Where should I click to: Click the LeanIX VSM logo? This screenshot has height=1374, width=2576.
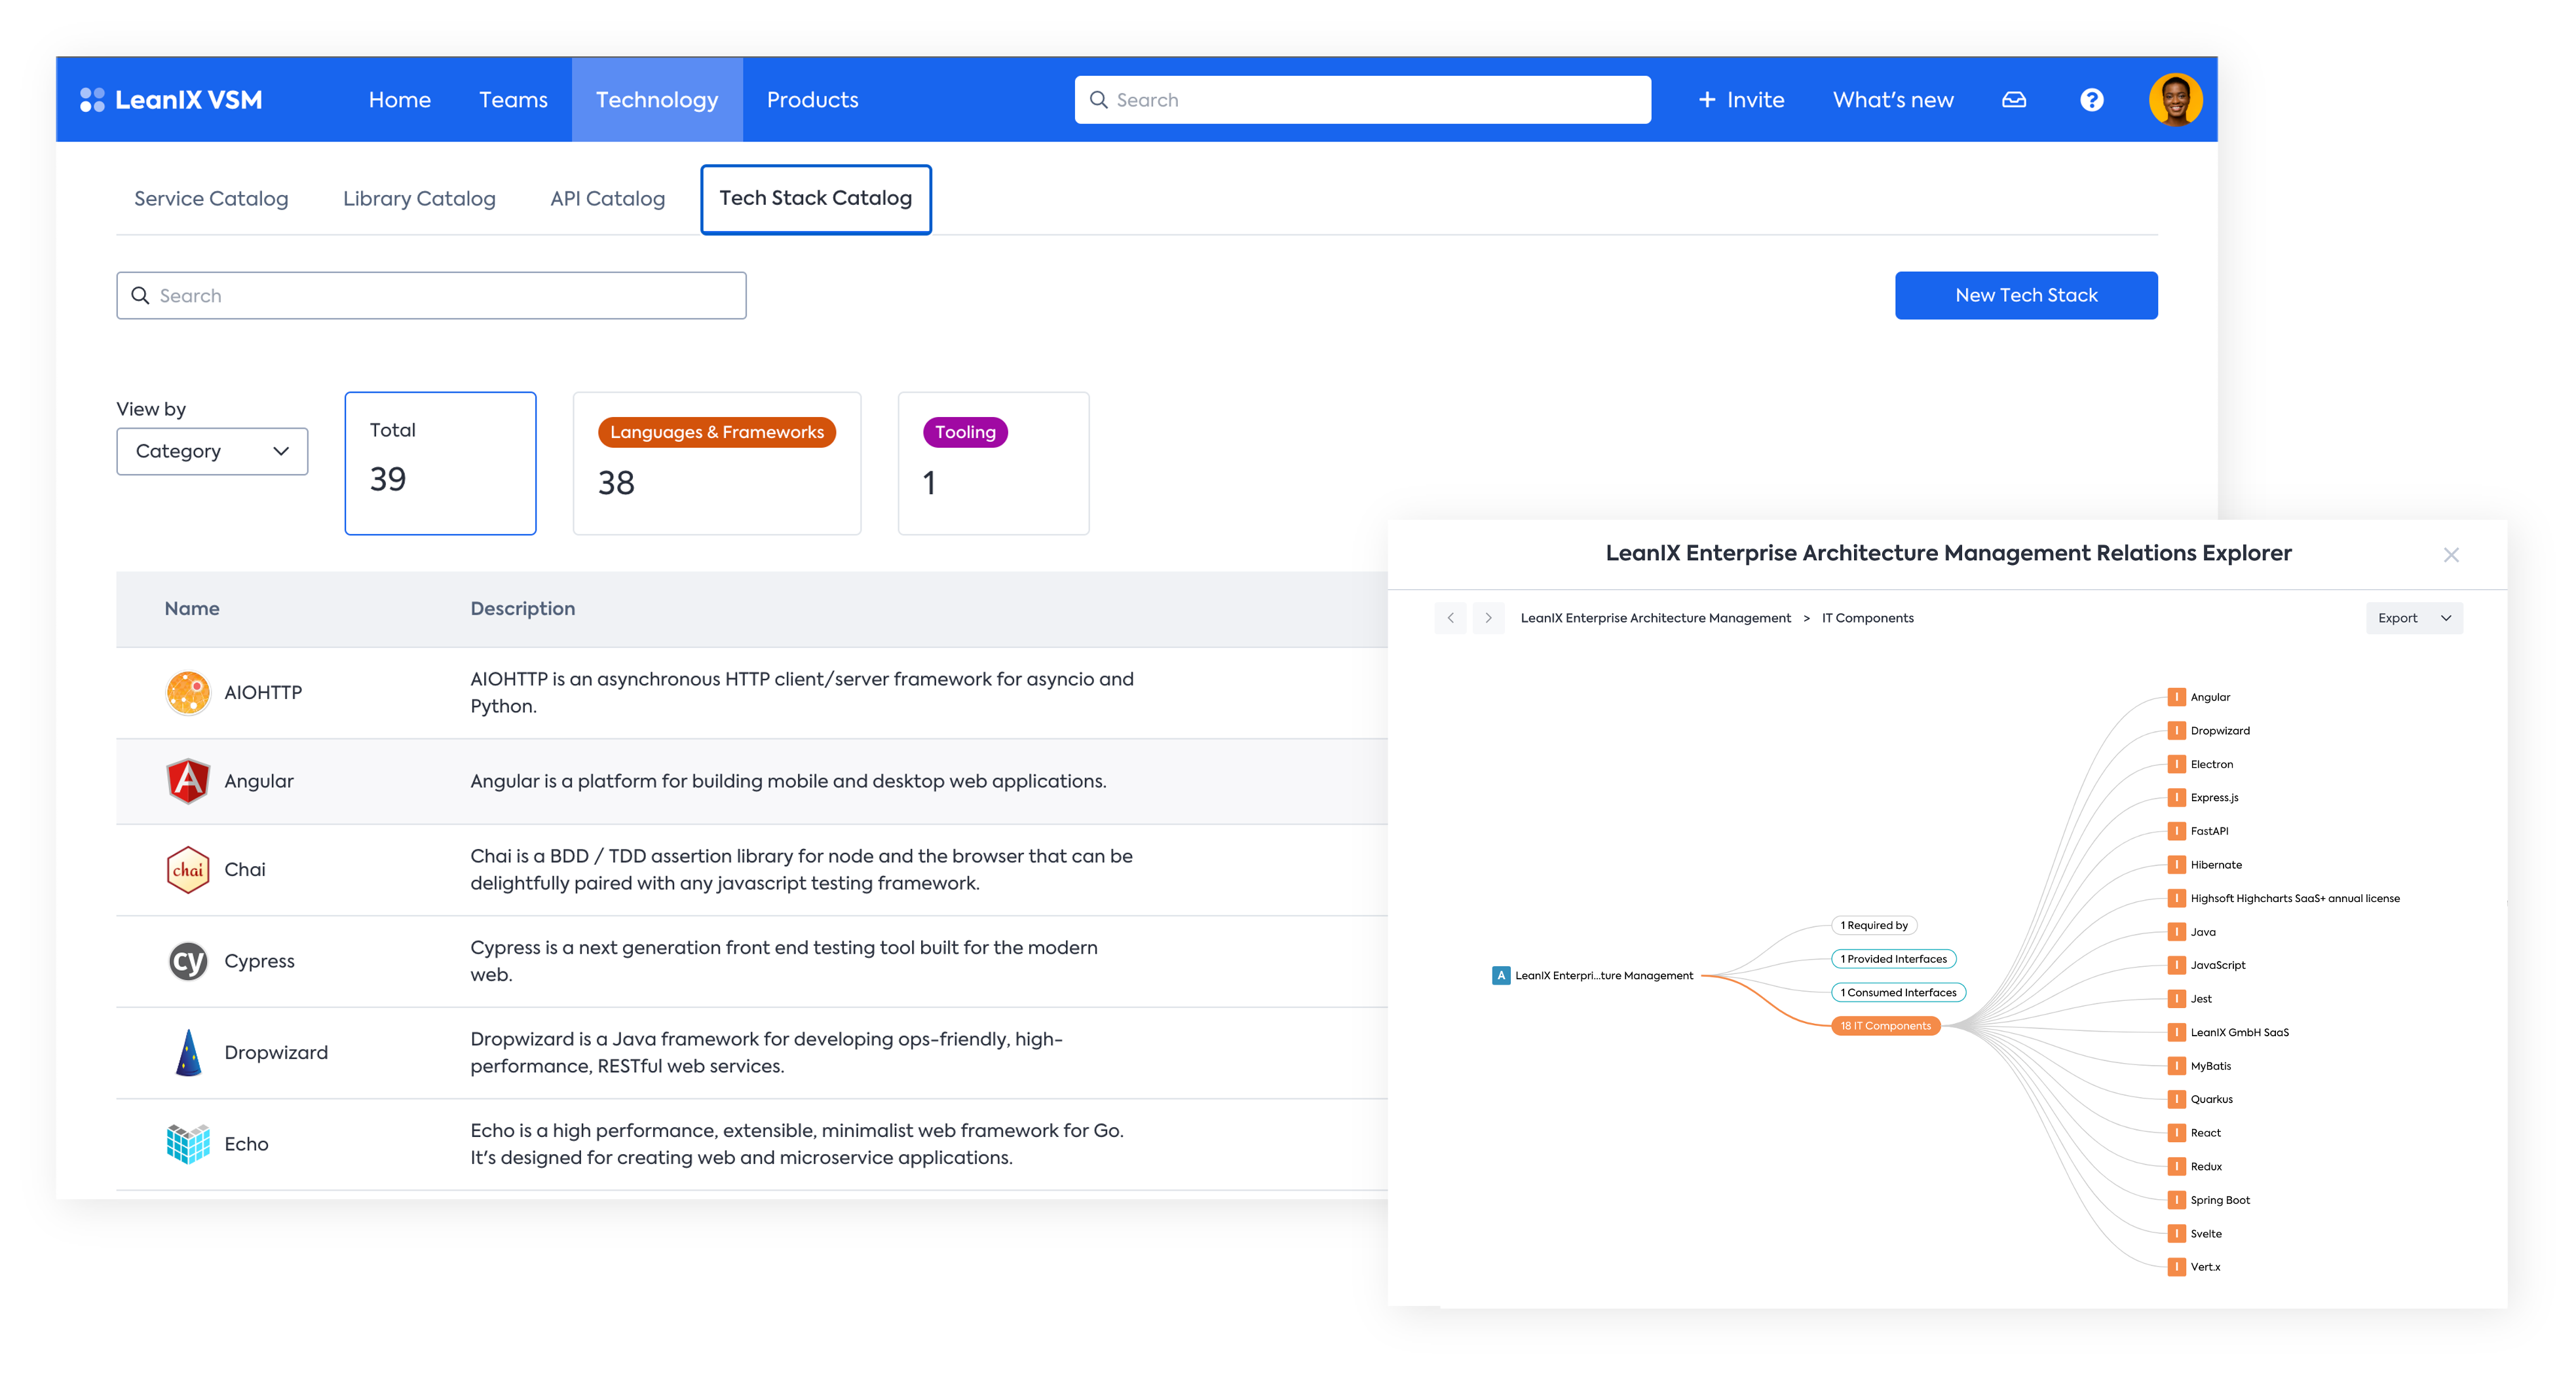pyautogui.click(x=171, y=100)
